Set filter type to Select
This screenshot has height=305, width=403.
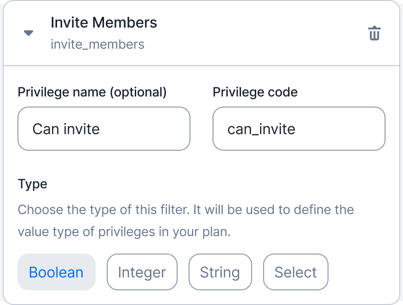(x=295, y=272)
